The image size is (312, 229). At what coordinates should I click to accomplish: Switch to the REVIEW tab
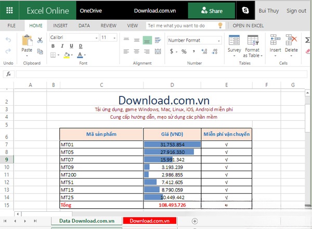pos(109,26)
